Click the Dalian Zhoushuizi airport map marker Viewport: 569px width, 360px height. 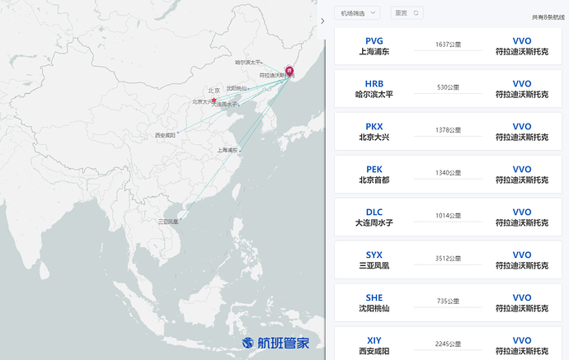[x=240, y=105]
